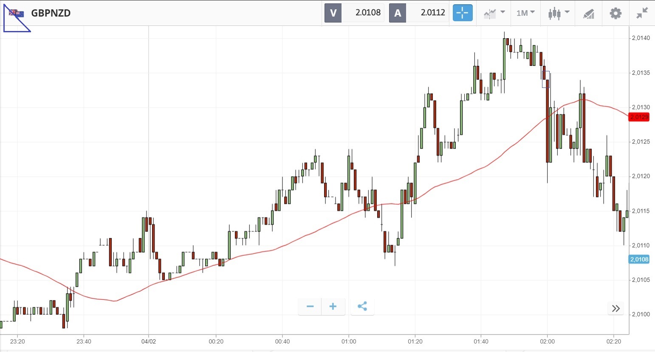Click the red moving average price label

tap(639, 117)
